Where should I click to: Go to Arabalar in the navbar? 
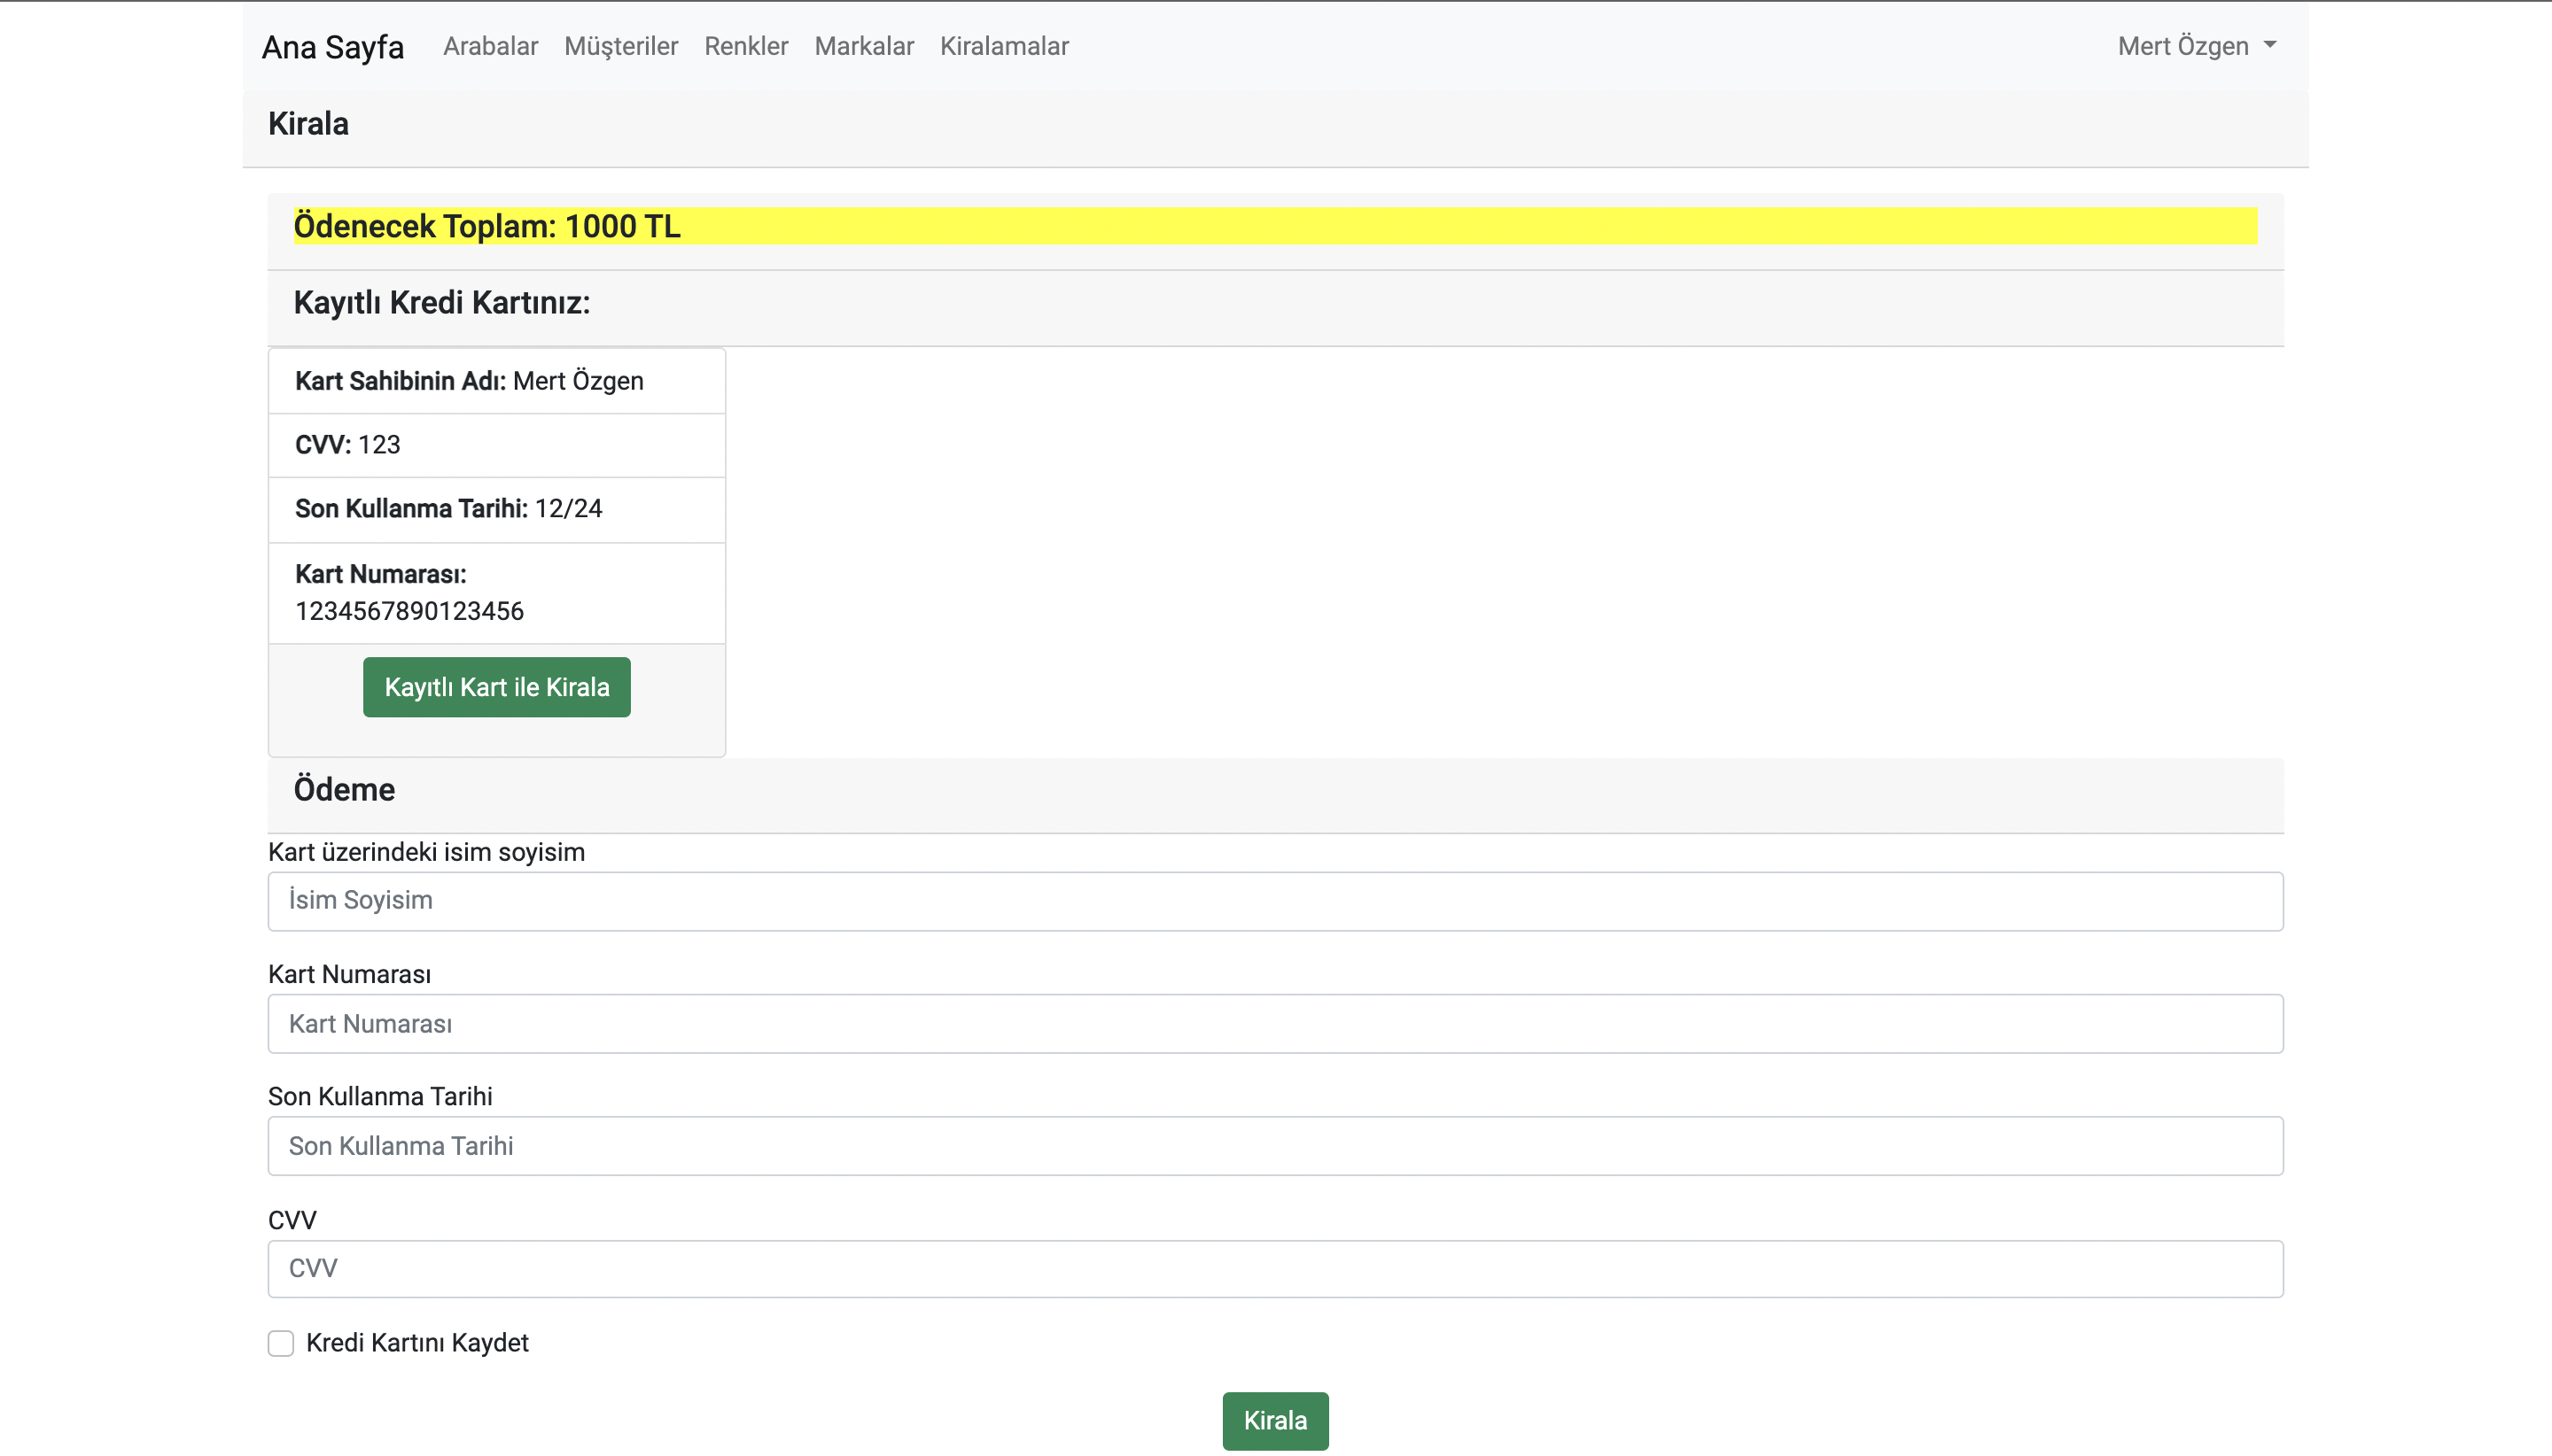[490, 47]
